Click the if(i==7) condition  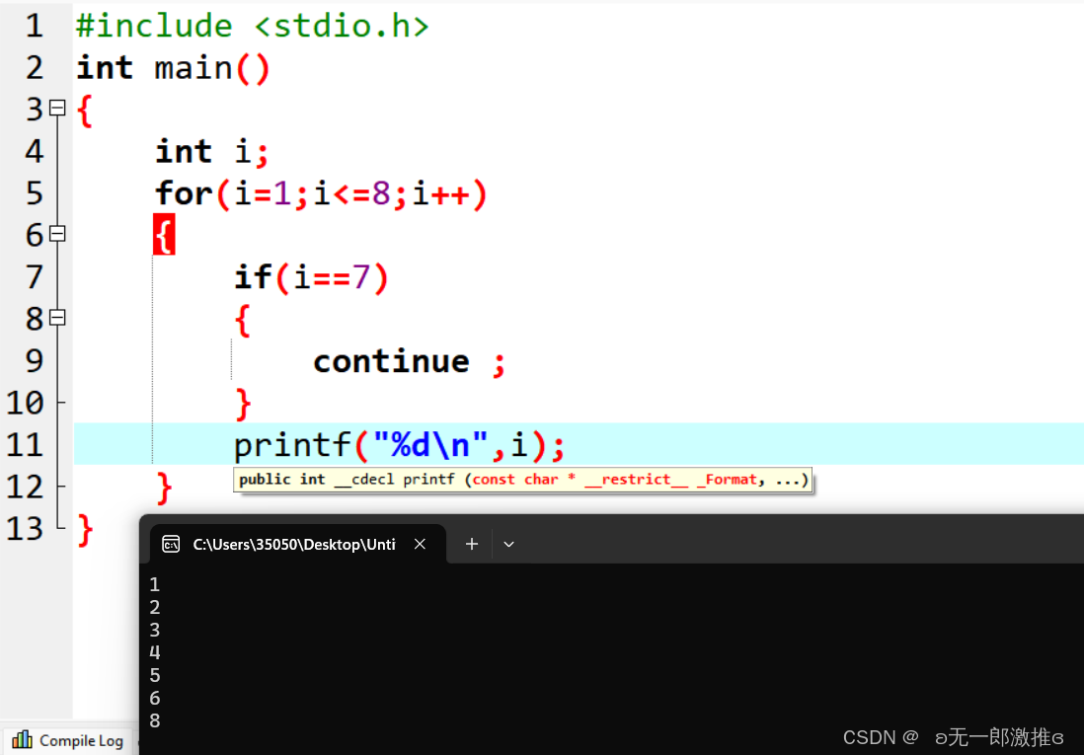click(x=312, y=278)
